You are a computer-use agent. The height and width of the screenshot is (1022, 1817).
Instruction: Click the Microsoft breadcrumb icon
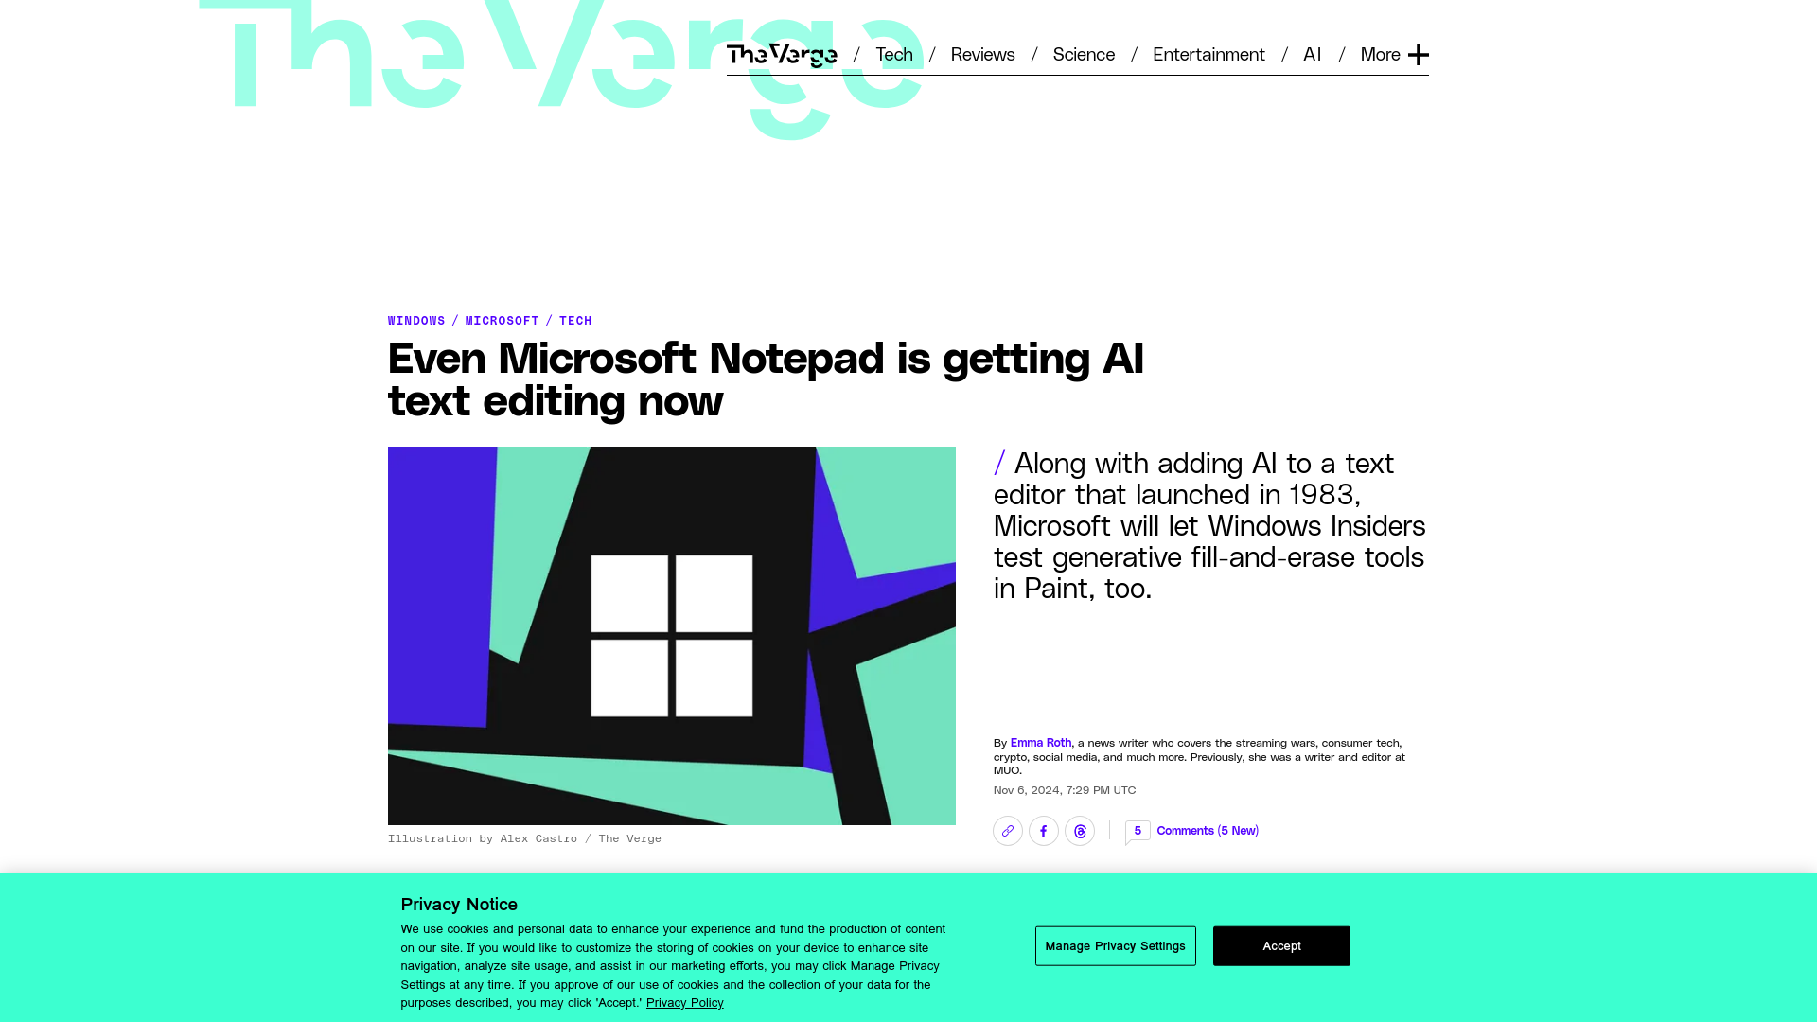[x=502, y=320]
